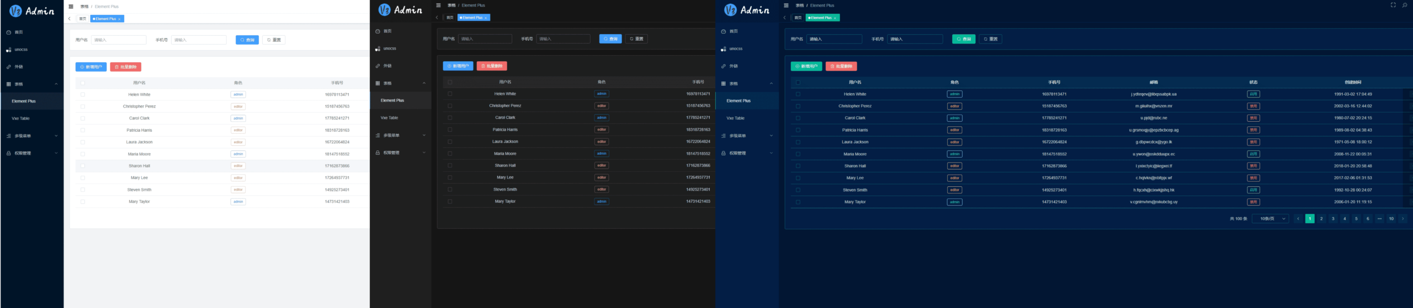Focus 手机号 input field in black panel
1413x308 pixels.
click(563, 39)
